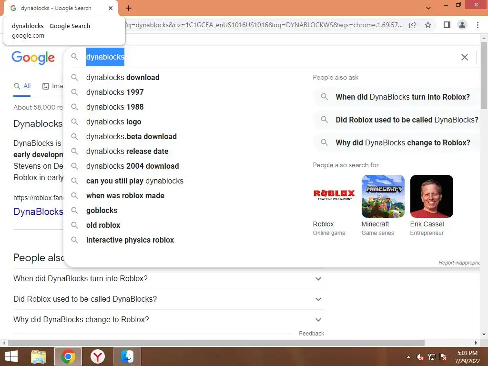Open File Explorer from the taskbar
This screenshot has height=366, width=488.
[x=39, y=356]
